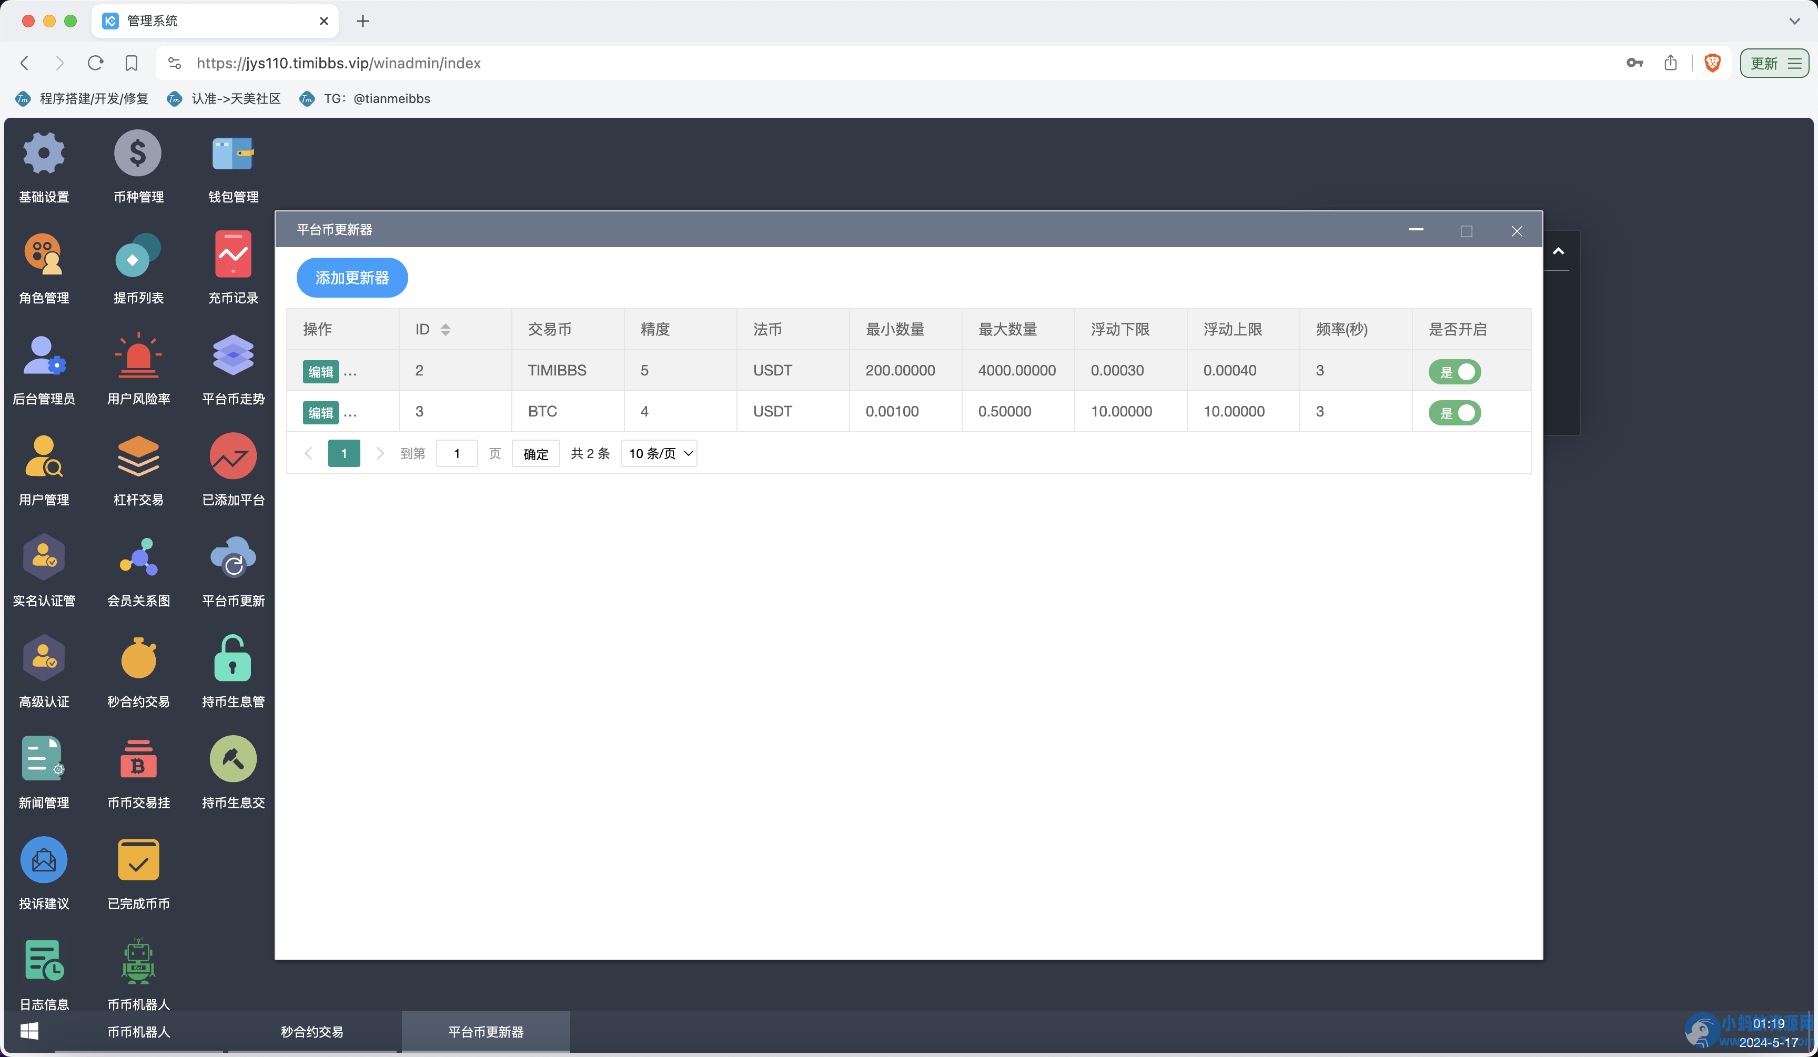This screenshot has width=1818, height=1057.
Task: Open Brave shields icon
Action: click(1712, 64)
